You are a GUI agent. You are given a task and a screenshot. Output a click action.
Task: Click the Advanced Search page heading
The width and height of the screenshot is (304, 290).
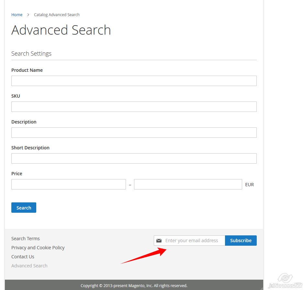pos(61,30)
